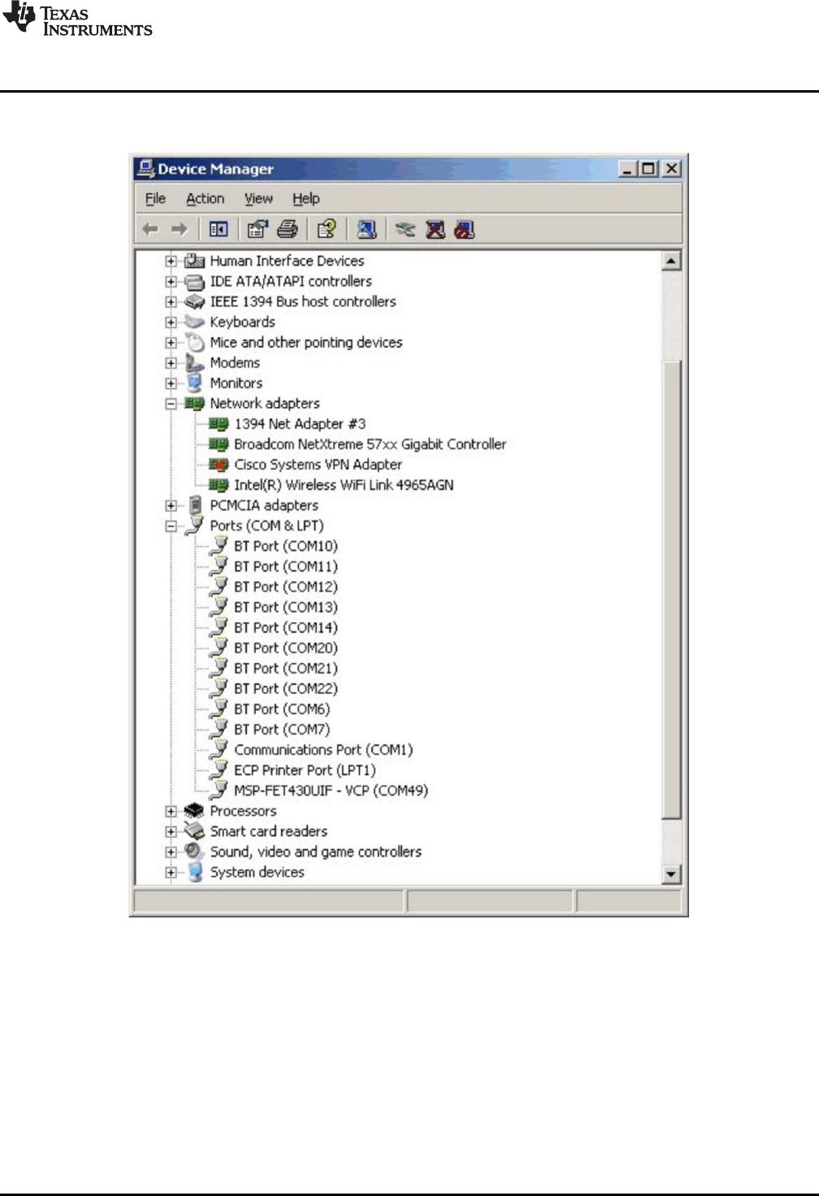
Task: Click the Smart card readers icon
Action: [x=194, y=830]
